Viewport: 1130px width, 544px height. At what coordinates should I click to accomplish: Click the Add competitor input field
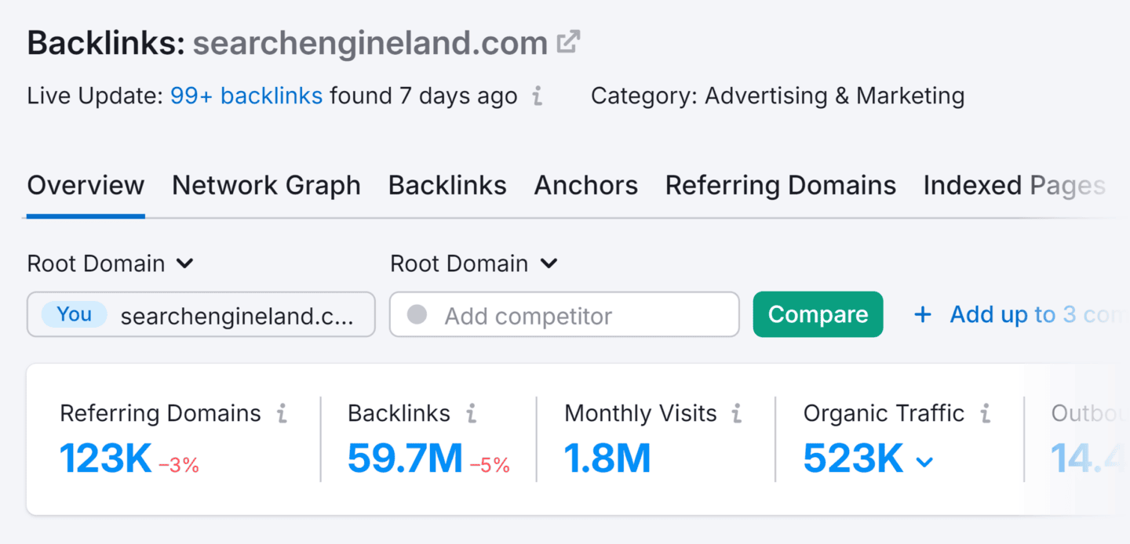coord(564,315)
